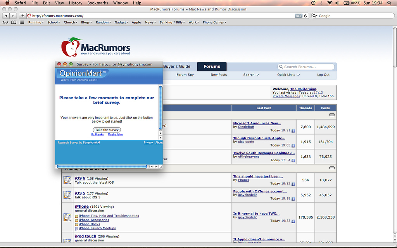Collapse the iPhone, iPod and iPad category
Image resolution: width=397 pixels, height=248 pixels.
click(x=332, y=168)
